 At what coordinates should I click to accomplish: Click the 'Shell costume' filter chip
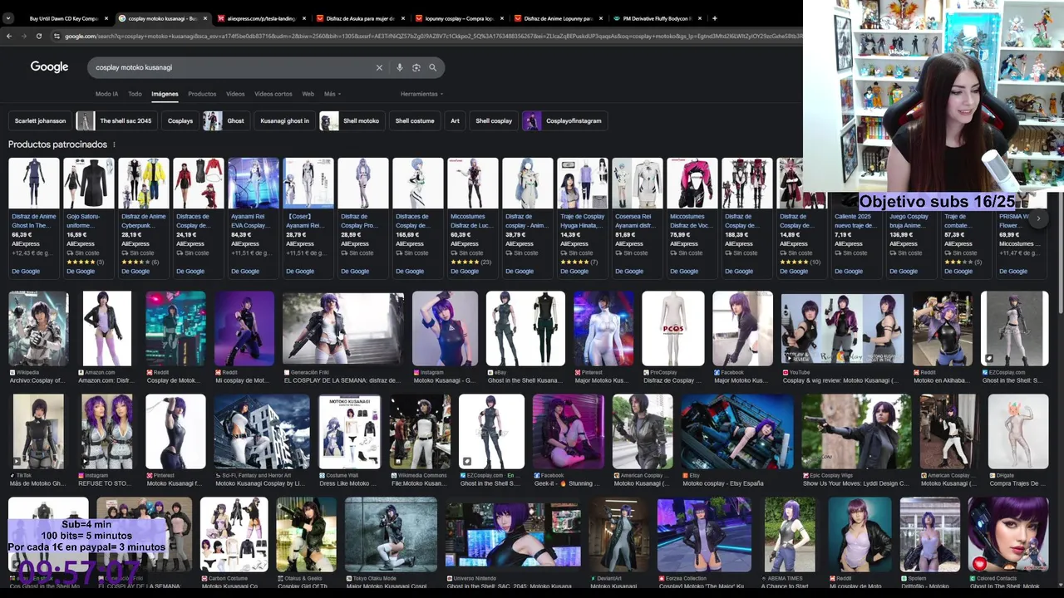coord(415,120)
